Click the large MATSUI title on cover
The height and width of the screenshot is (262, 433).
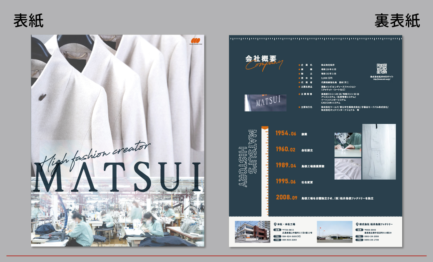[x=117, y=177]
